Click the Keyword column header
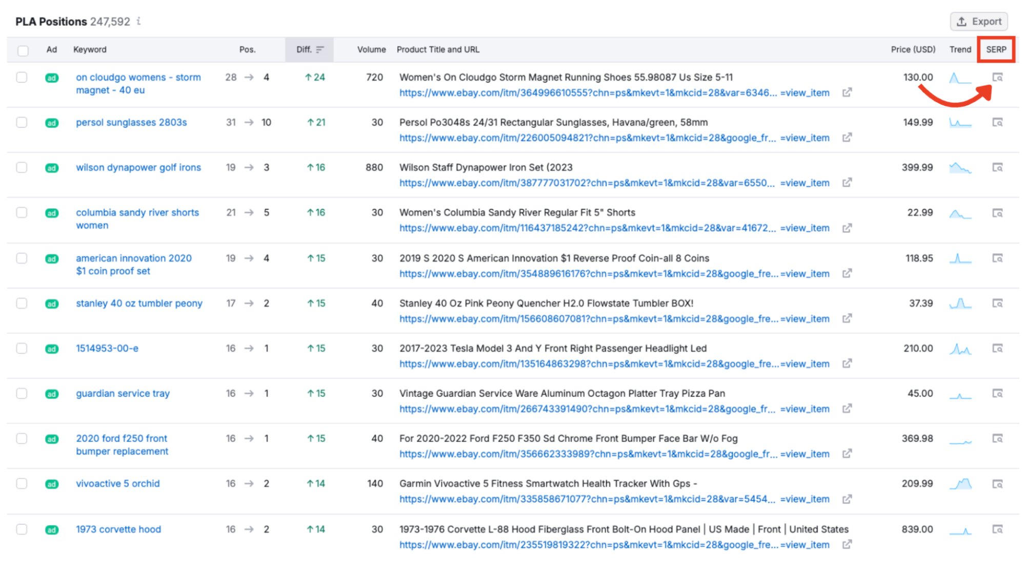This screenshot has height=565, width=1025. tap(90, 49)
